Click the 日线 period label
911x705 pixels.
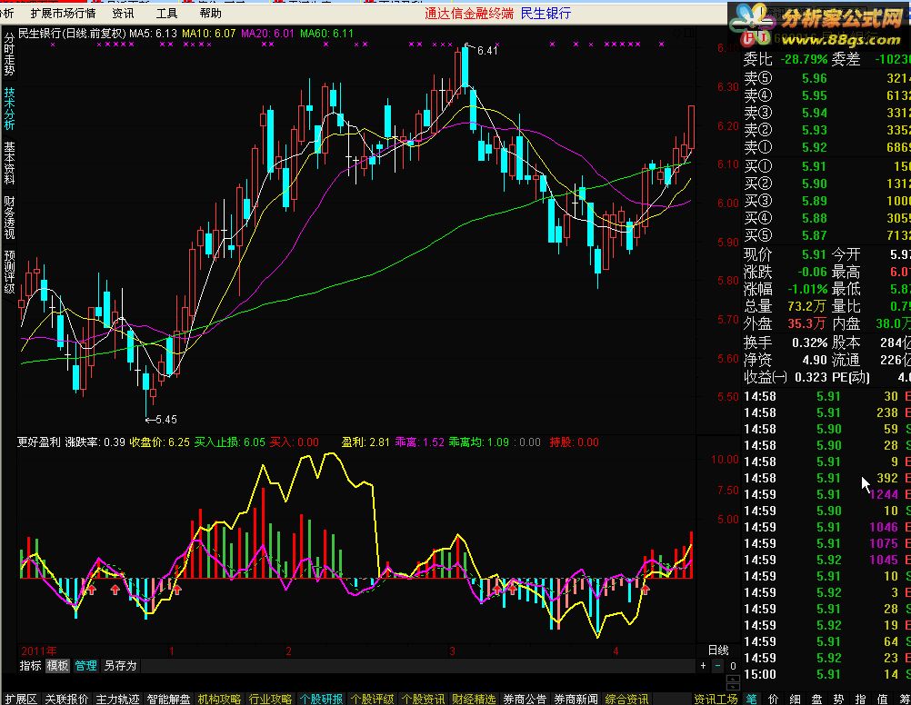(x=718, y=650)
